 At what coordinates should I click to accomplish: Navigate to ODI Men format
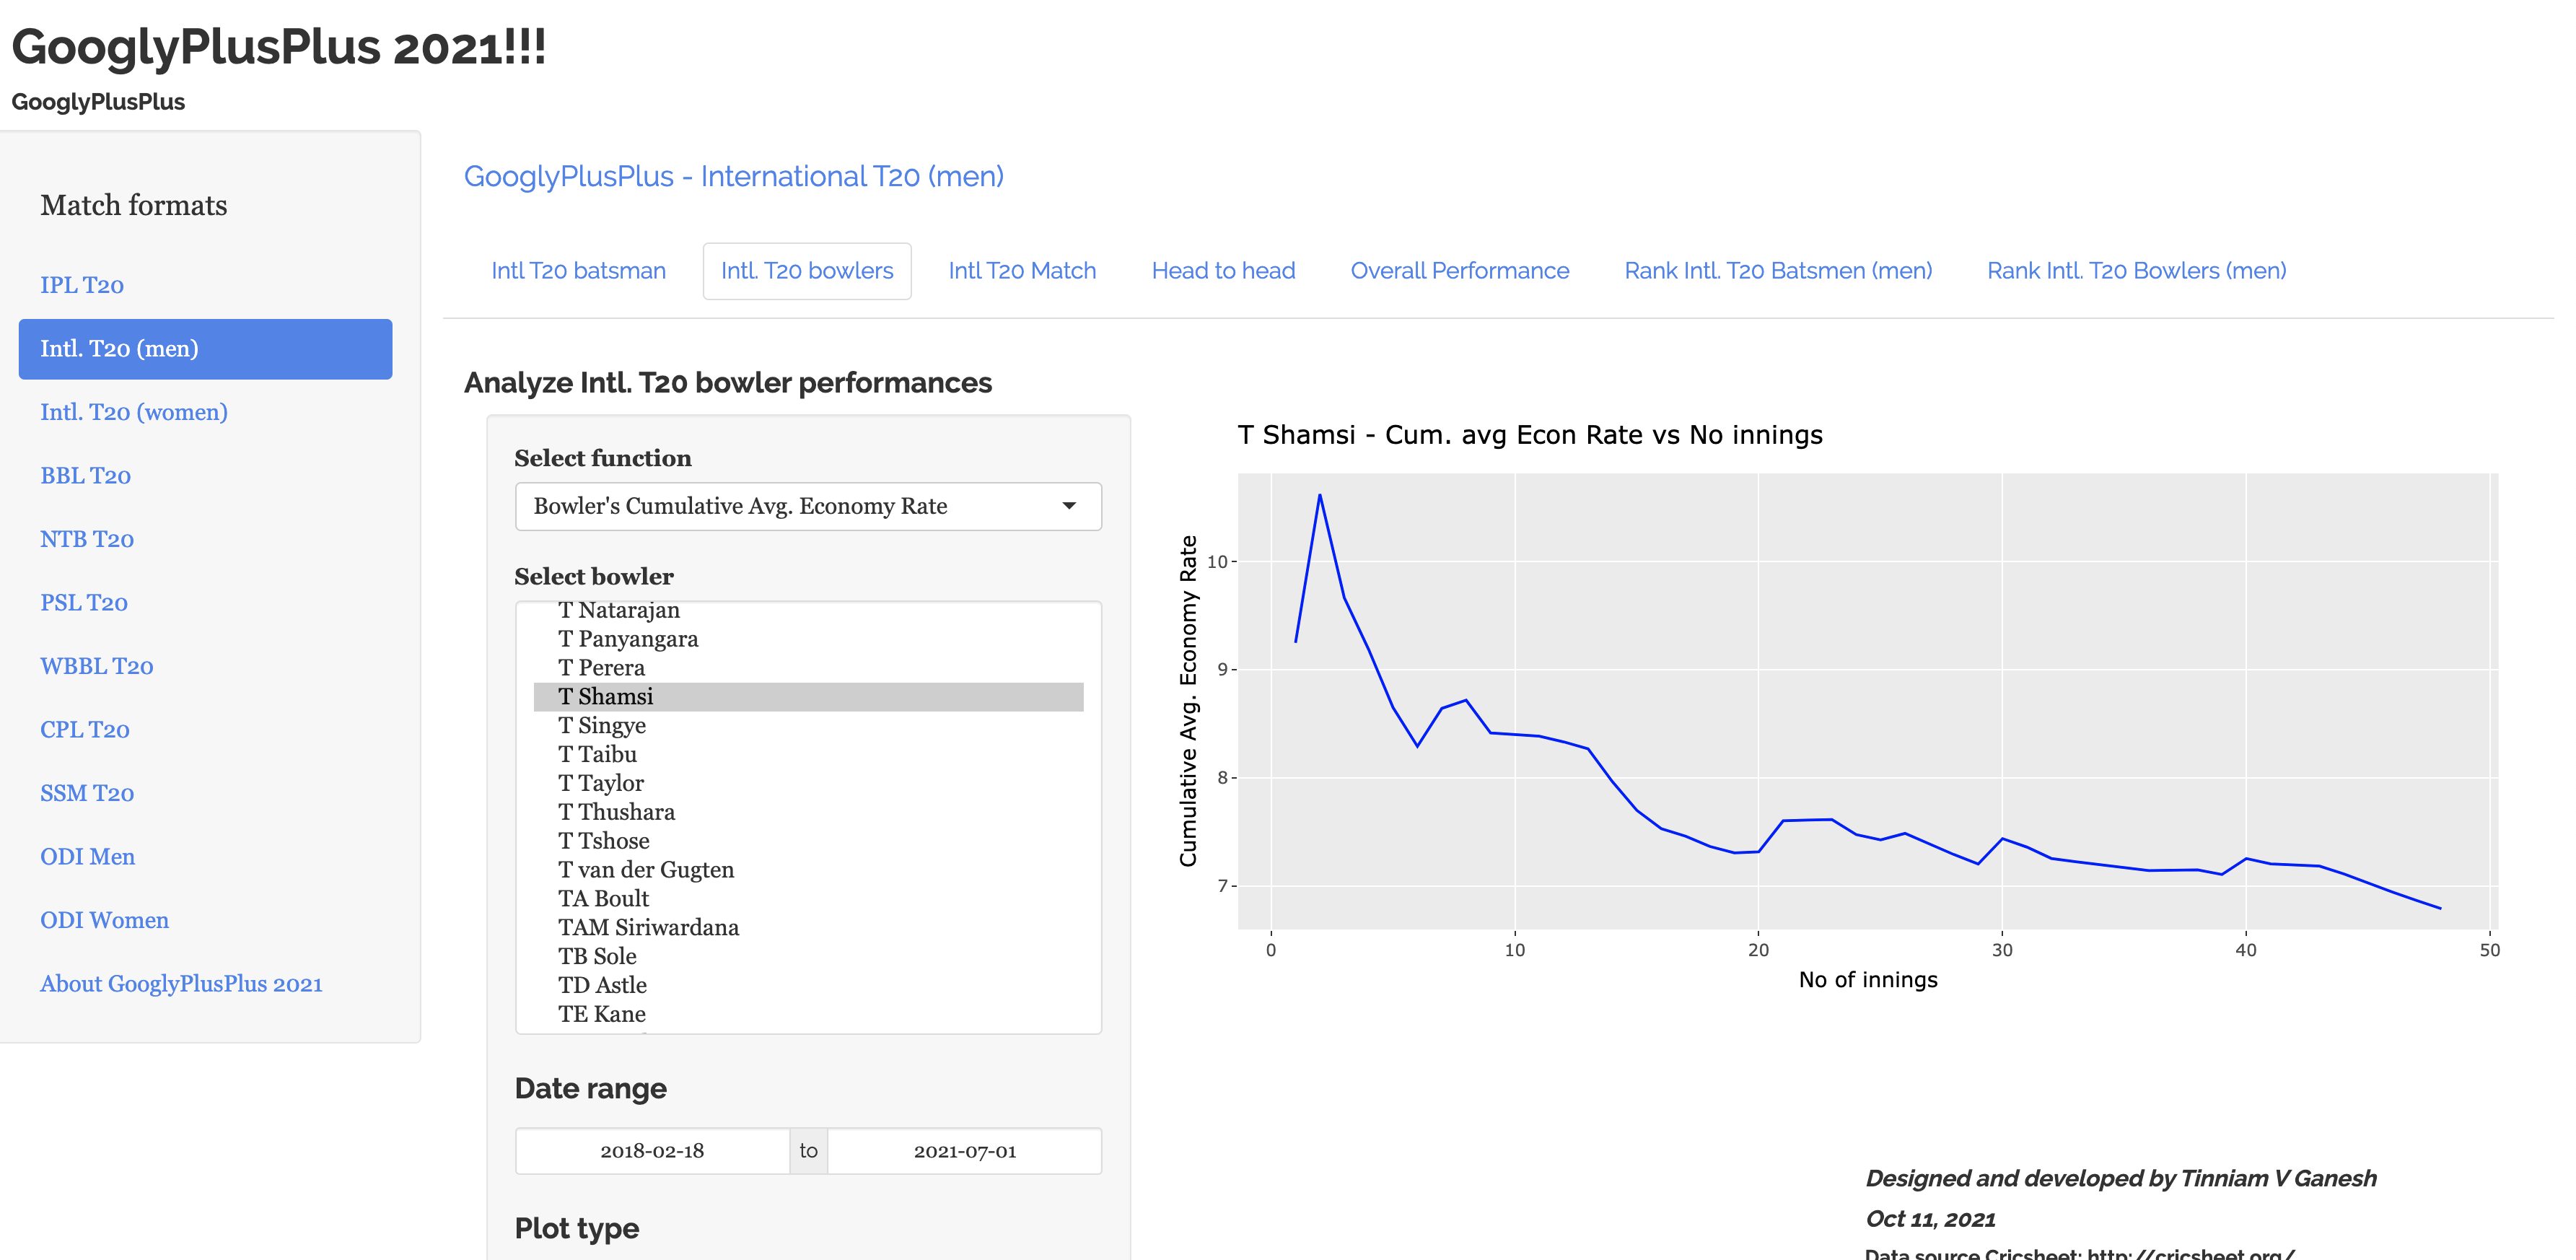point(87,857)
